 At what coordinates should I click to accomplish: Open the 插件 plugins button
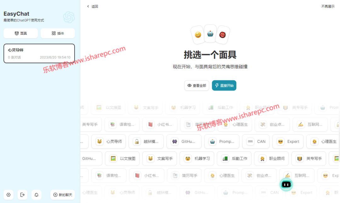[58, 33]
